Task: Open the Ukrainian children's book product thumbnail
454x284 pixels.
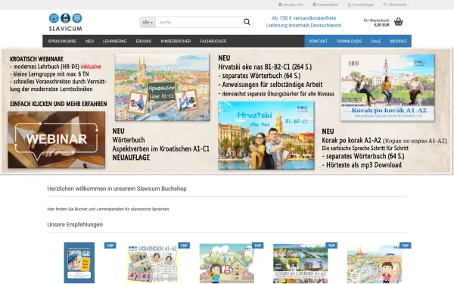Action: [227, 263]
